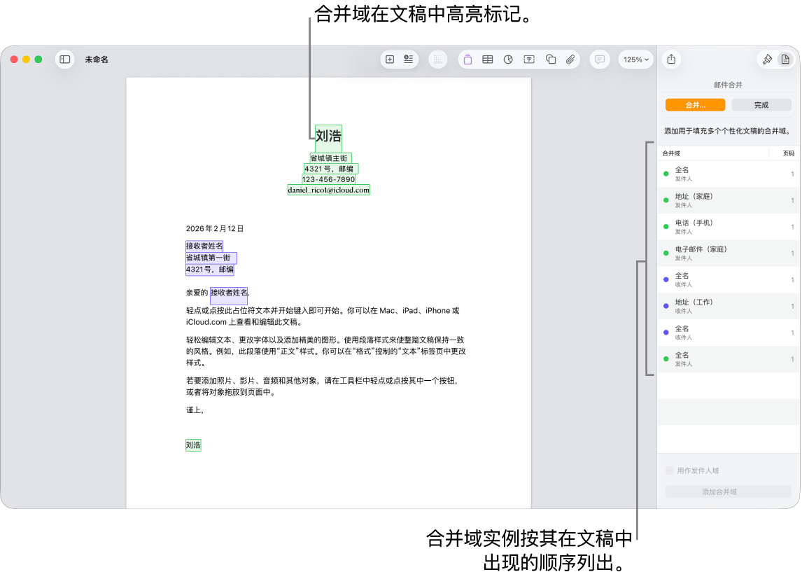Open the Document inspector icon
The width and height of the screenshot is (802, 579).
785,60
